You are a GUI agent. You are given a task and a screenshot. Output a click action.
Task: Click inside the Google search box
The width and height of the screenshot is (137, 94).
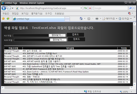pos(111,8)
